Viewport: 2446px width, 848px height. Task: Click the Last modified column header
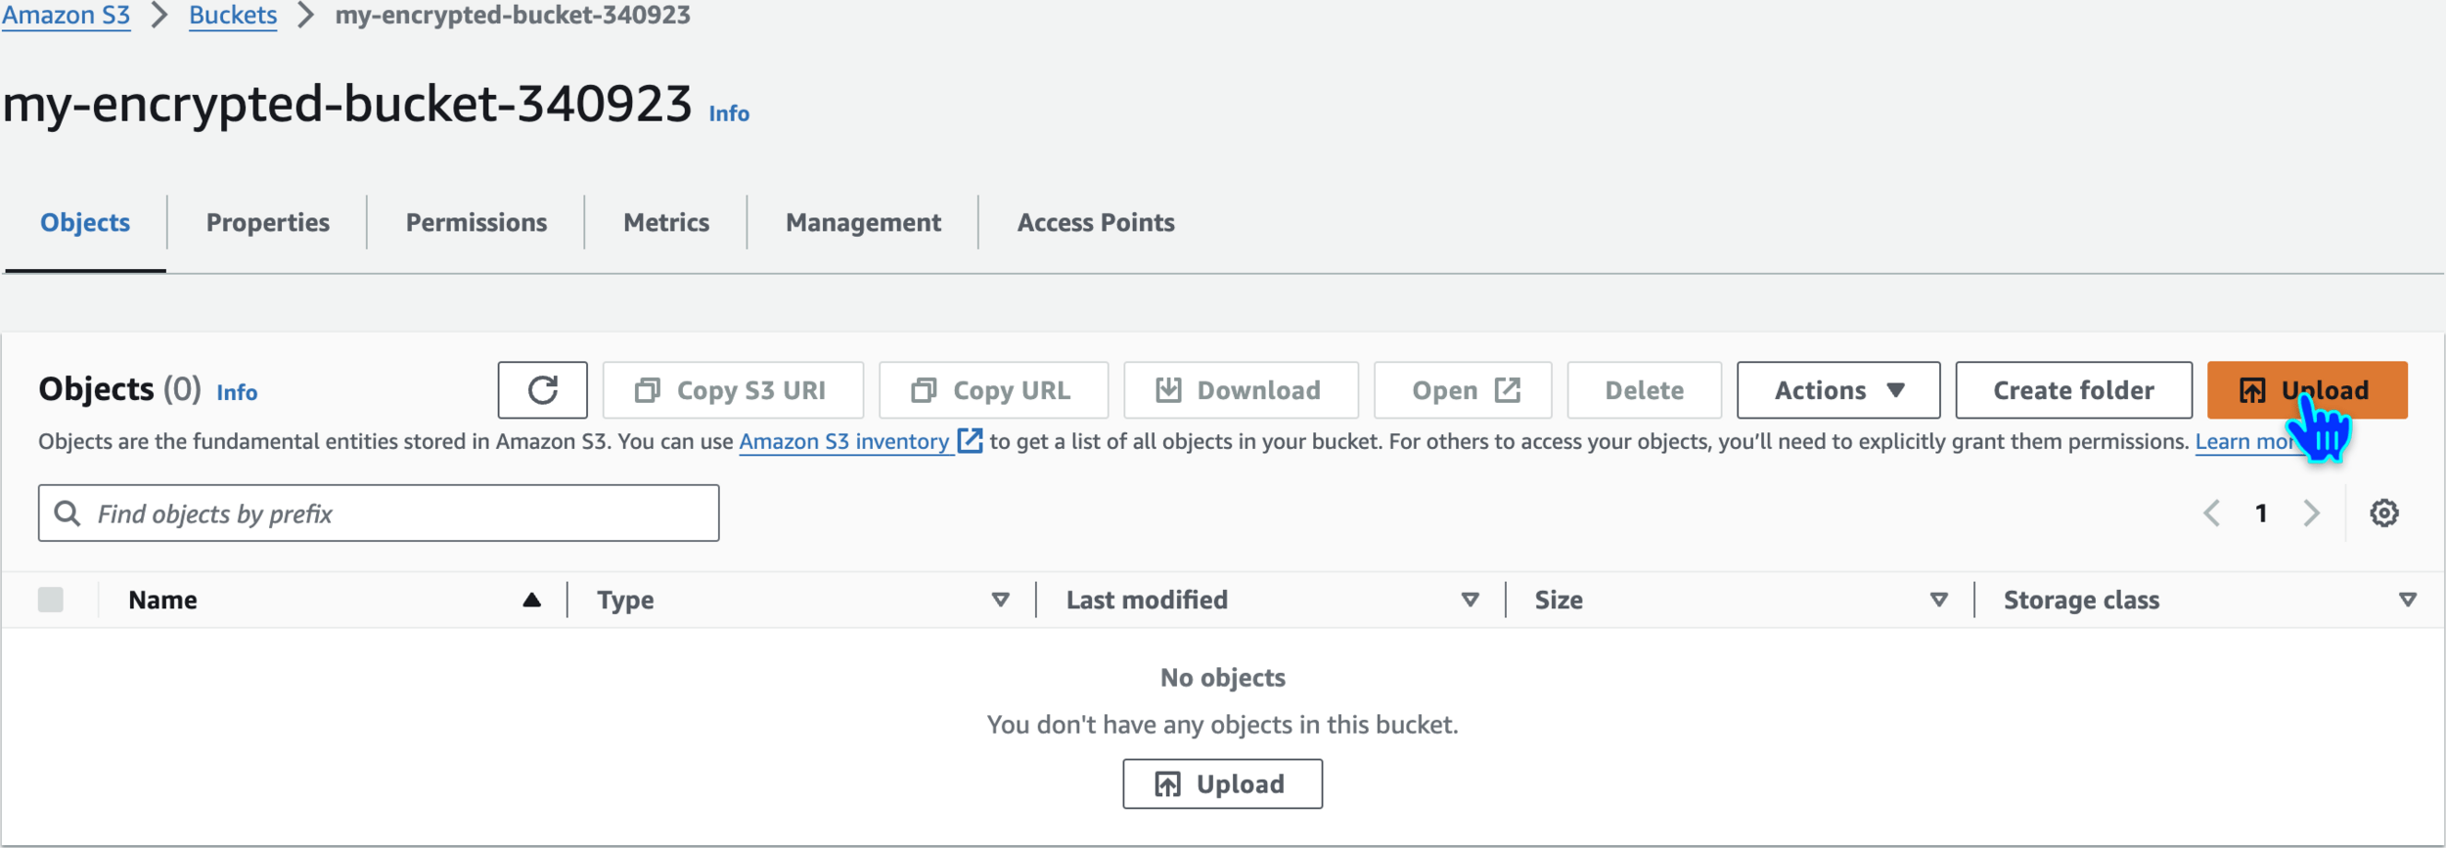coord(1147,600)
